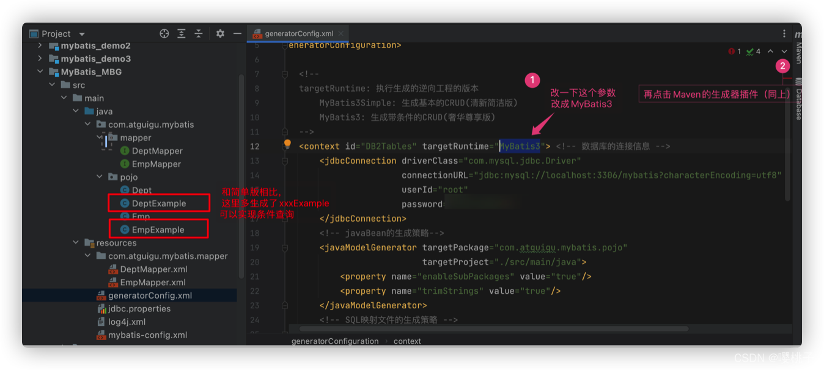This screenshot has width=824, height=370.
Task: Click the java source folder icon
Action: coord(89,111)
